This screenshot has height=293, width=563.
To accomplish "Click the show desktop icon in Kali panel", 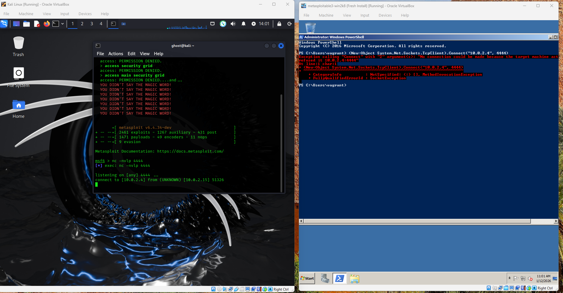I will [16, 24].
